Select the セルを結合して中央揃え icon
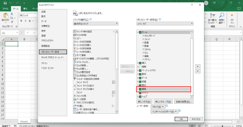 pyautogui.click(x=75, y=76)
